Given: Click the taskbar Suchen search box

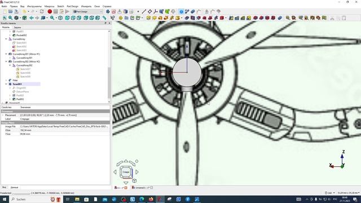Looking at the screenshot, I should 30,199.
